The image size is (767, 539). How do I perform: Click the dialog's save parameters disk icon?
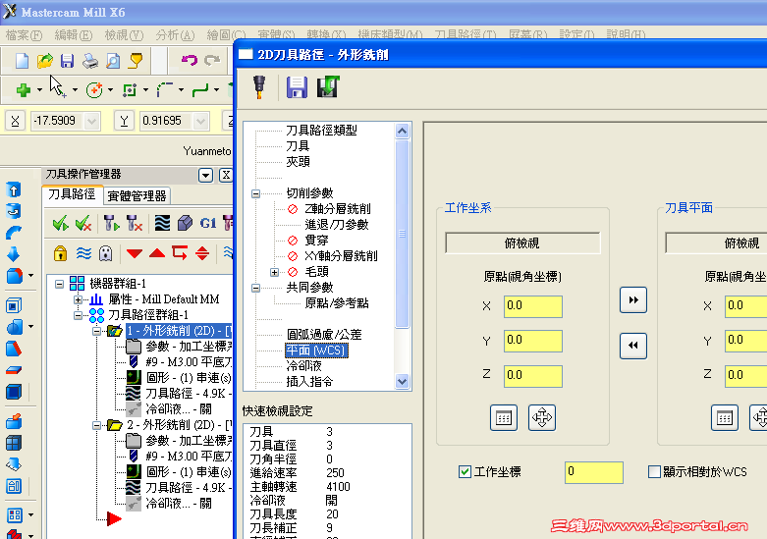(297, 87)
